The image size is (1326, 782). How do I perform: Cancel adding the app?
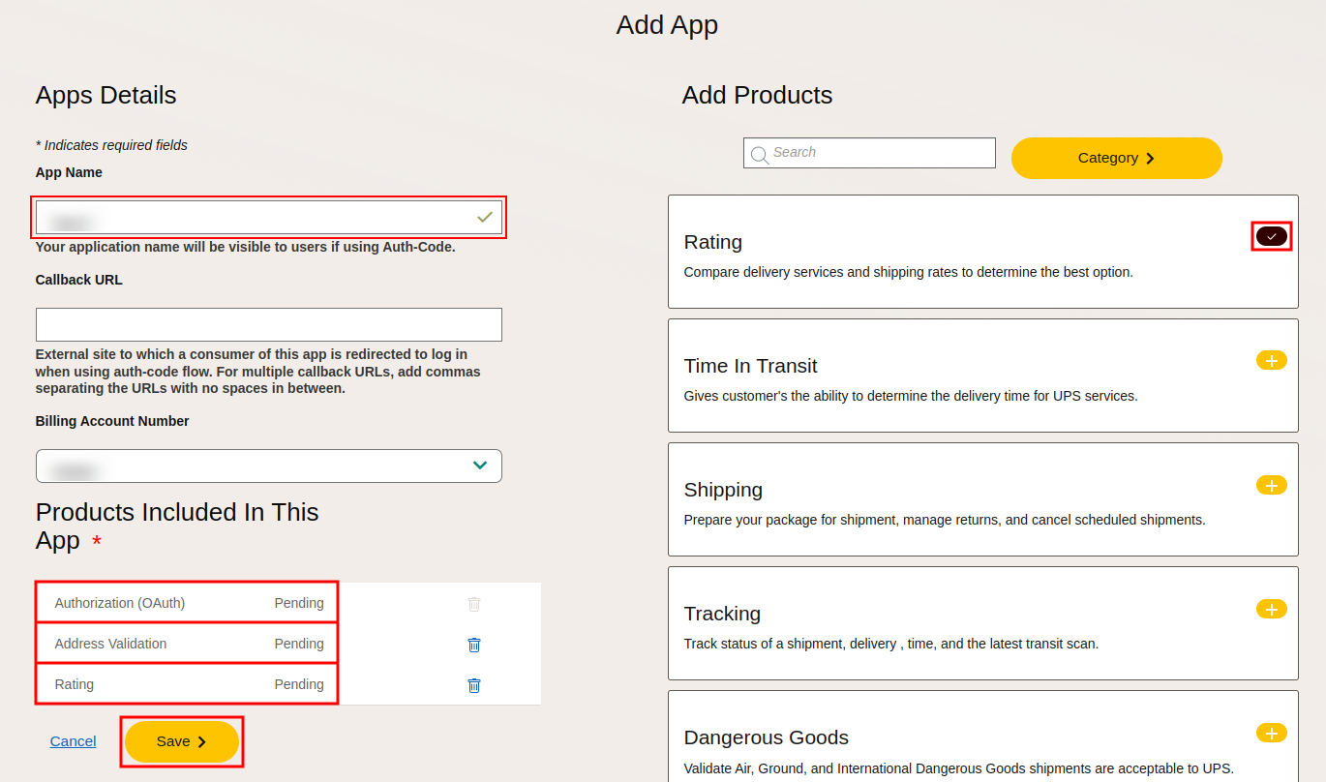pos(73,740)
